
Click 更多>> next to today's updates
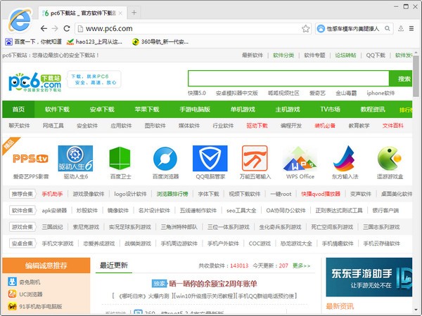(x=301, y=265)
